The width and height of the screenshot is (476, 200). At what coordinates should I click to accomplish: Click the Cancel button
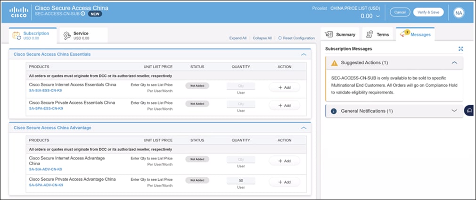(400, 12)
